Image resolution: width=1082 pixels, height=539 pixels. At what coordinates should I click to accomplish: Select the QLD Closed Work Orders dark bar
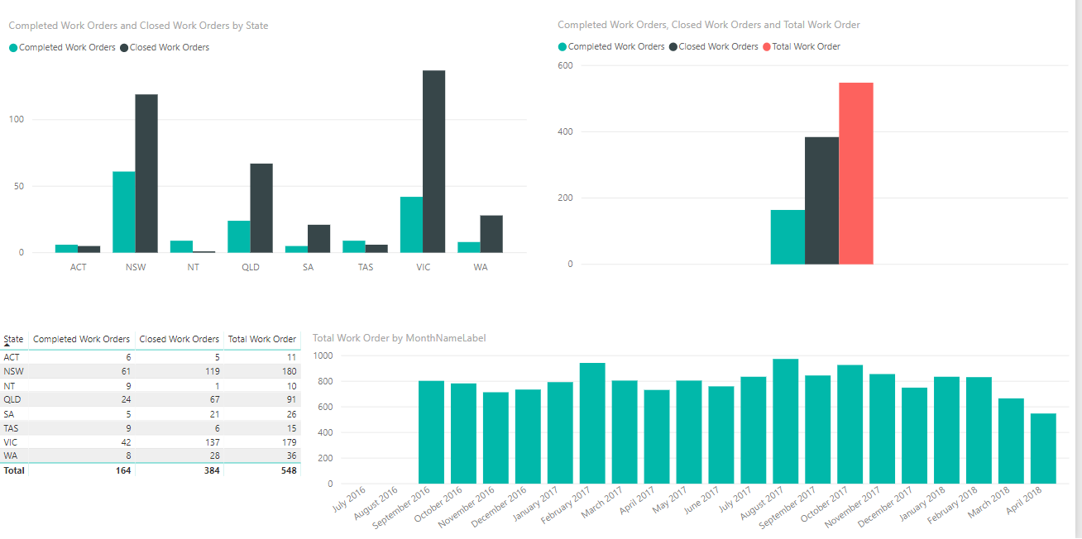[261, 208]
